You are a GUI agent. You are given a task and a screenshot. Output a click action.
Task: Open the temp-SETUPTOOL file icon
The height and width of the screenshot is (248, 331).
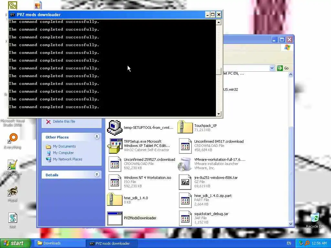click(115, 128)
